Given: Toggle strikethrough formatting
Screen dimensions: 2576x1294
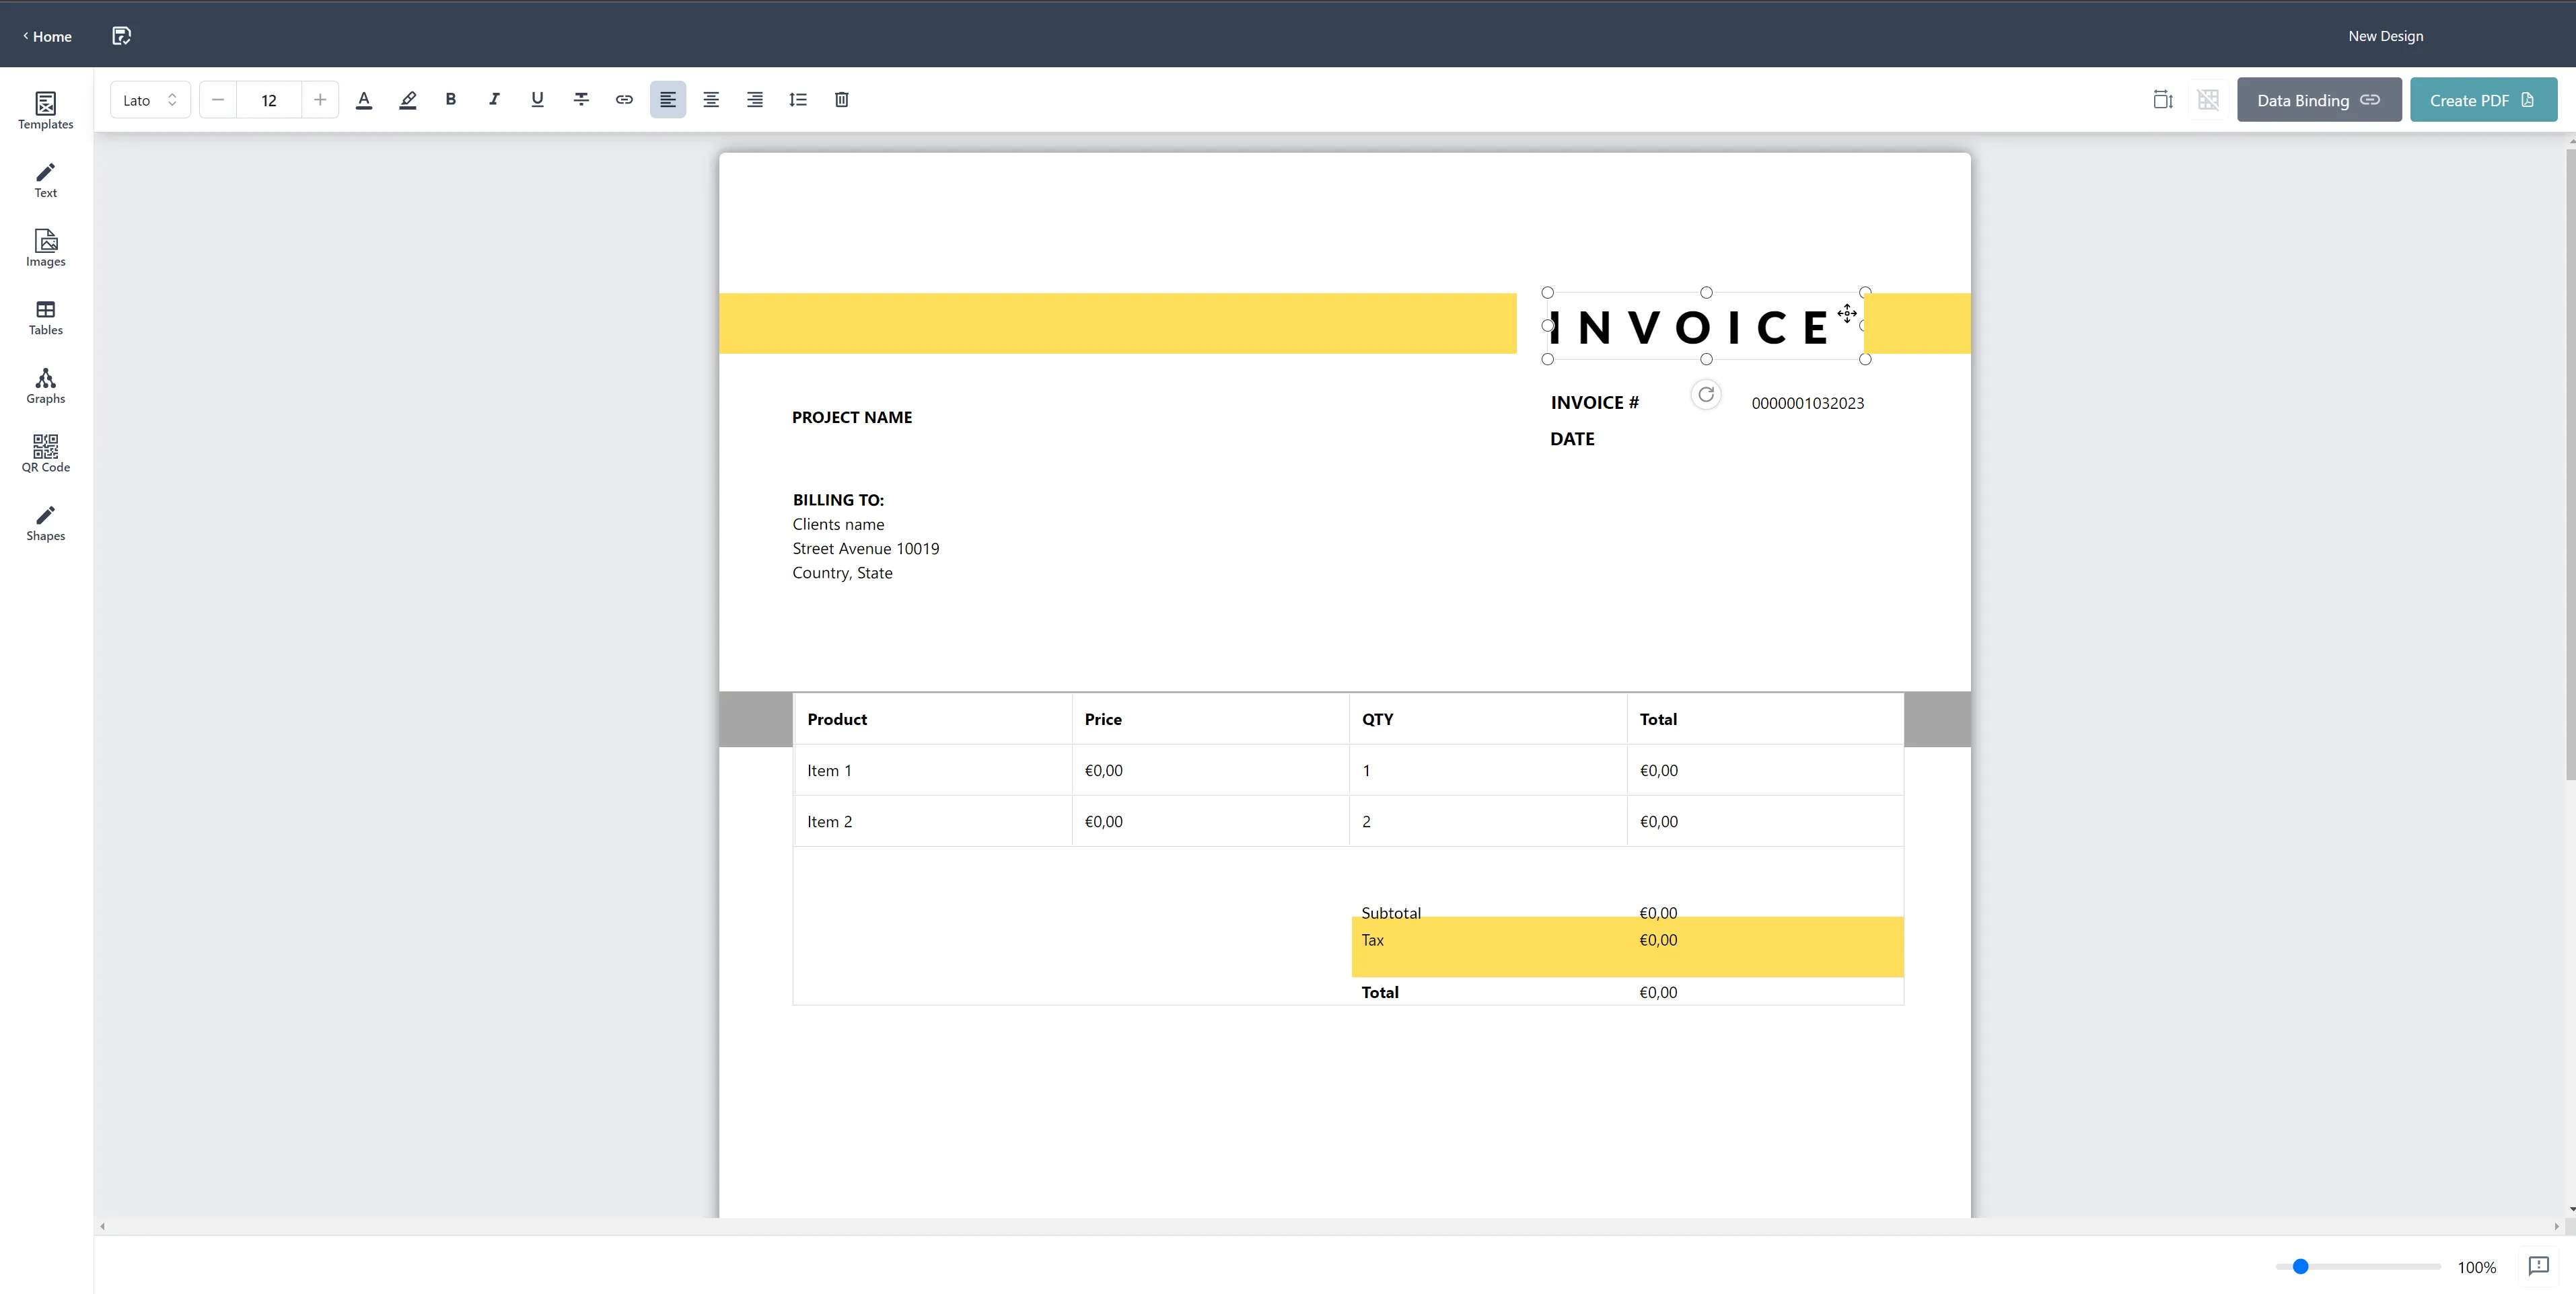Looking at the screenshot, I should (x=581, y=100).
